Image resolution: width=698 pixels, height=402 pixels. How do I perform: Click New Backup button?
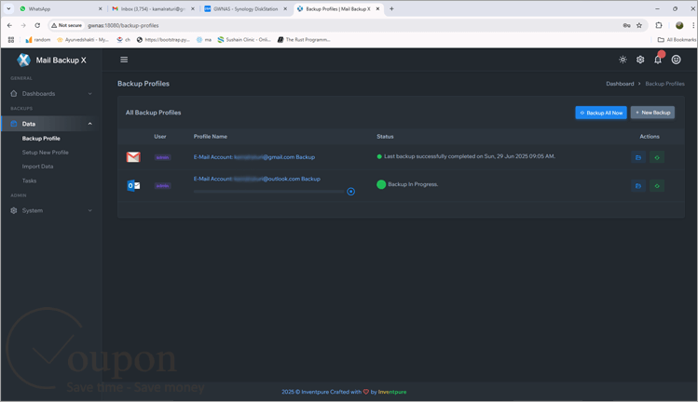tap(652, 113)
